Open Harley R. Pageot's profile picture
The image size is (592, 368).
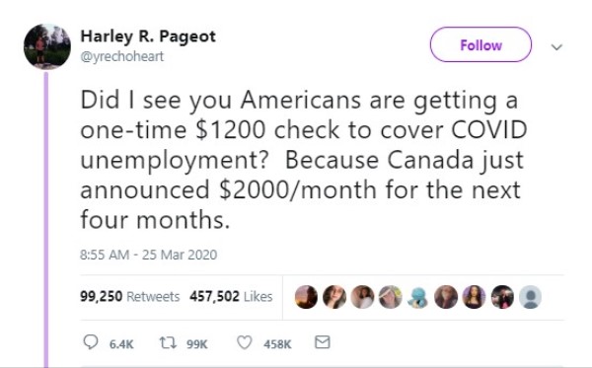pos(47,46)
